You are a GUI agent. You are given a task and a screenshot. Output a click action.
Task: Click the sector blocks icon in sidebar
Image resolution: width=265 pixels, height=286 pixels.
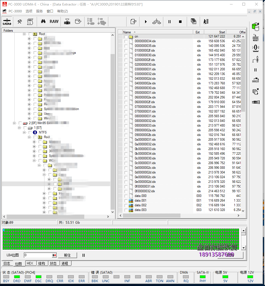256,80
